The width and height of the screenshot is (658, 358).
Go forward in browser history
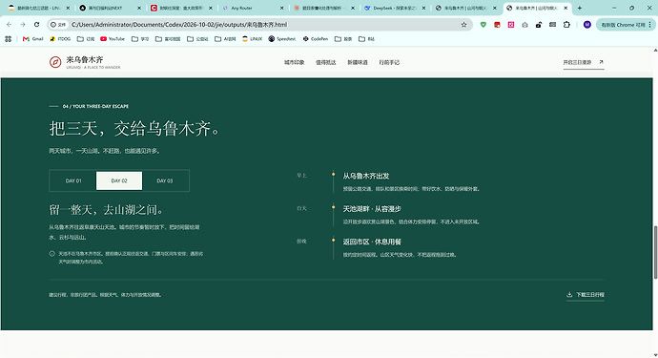pos(23,25)
